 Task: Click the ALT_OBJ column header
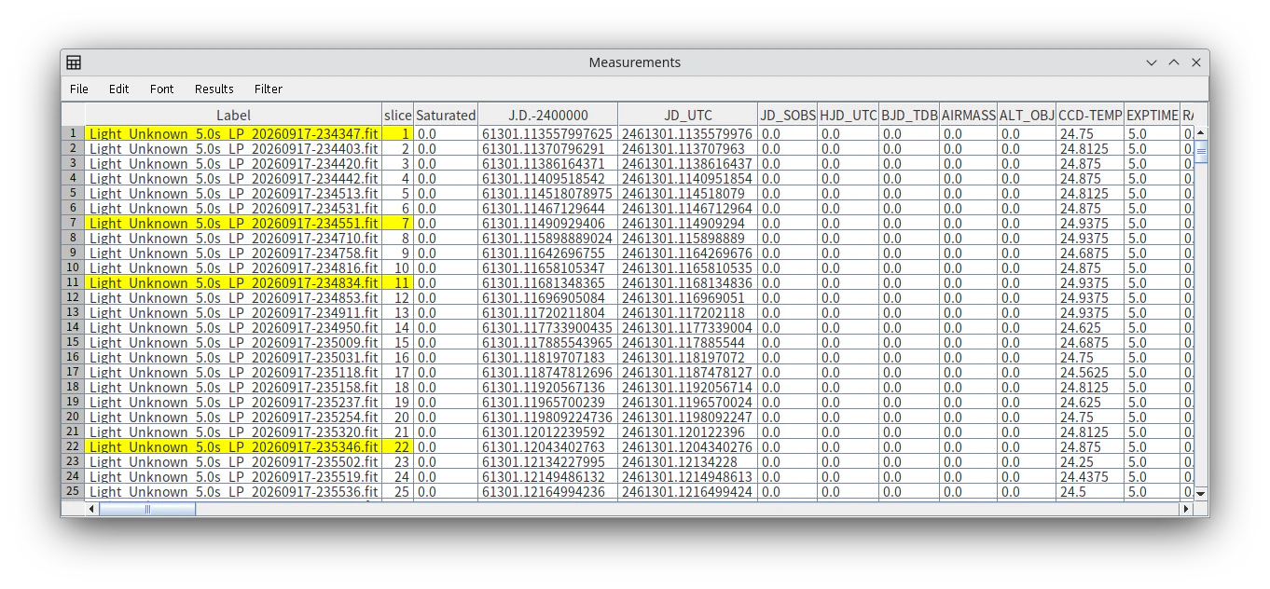pos(1027,116)
